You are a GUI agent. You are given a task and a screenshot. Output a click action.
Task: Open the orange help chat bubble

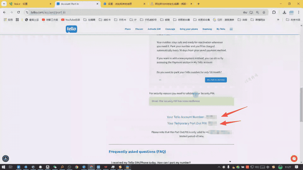coord(294,158)
